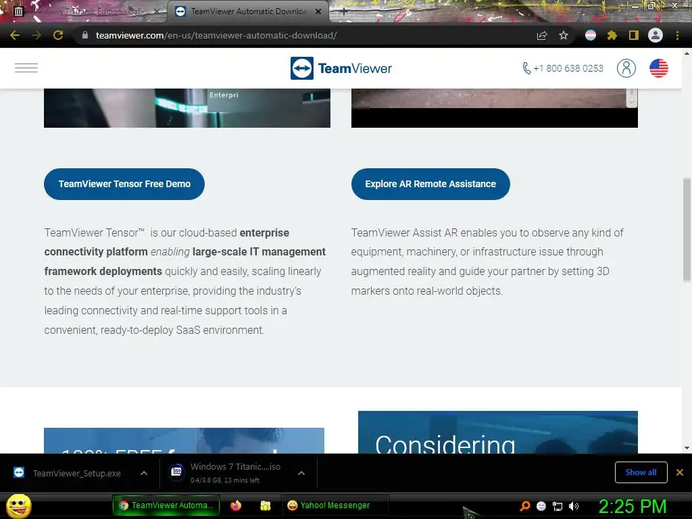
Task: Click the Tensor Enterprise thumbnail image
Action: tap(187, 108)
